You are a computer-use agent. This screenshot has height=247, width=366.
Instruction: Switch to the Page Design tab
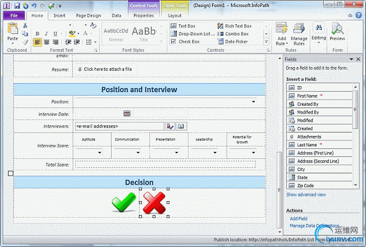pyautogui.click(x=89, y=15)
